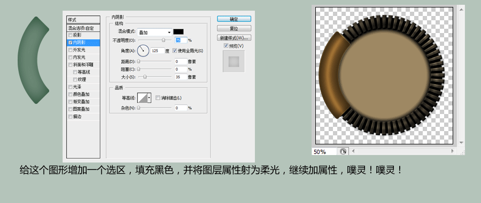
Task: Select 混合选项:自定 in styles list
Action: (x=83, y=28)
